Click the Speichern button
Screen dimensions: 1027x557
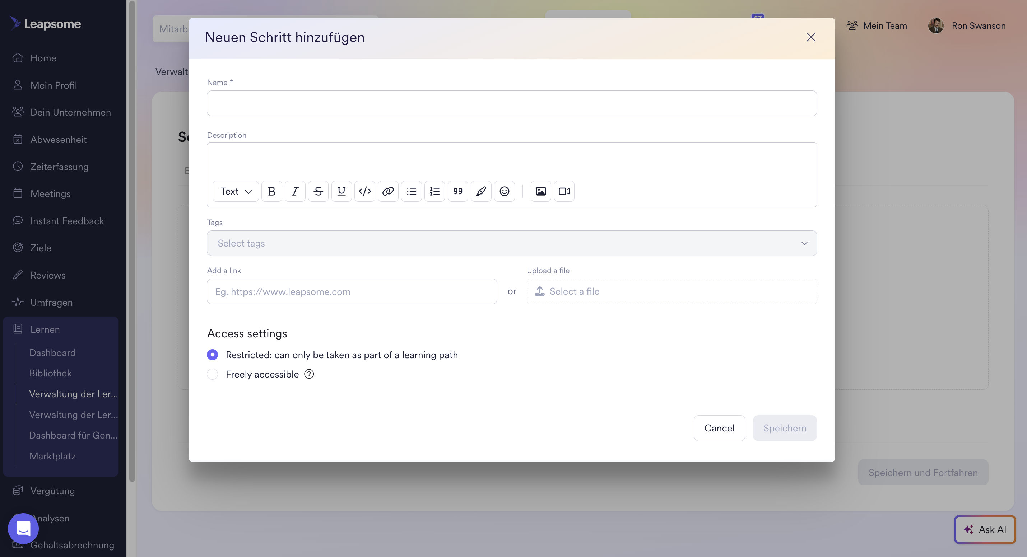point(785,428)
